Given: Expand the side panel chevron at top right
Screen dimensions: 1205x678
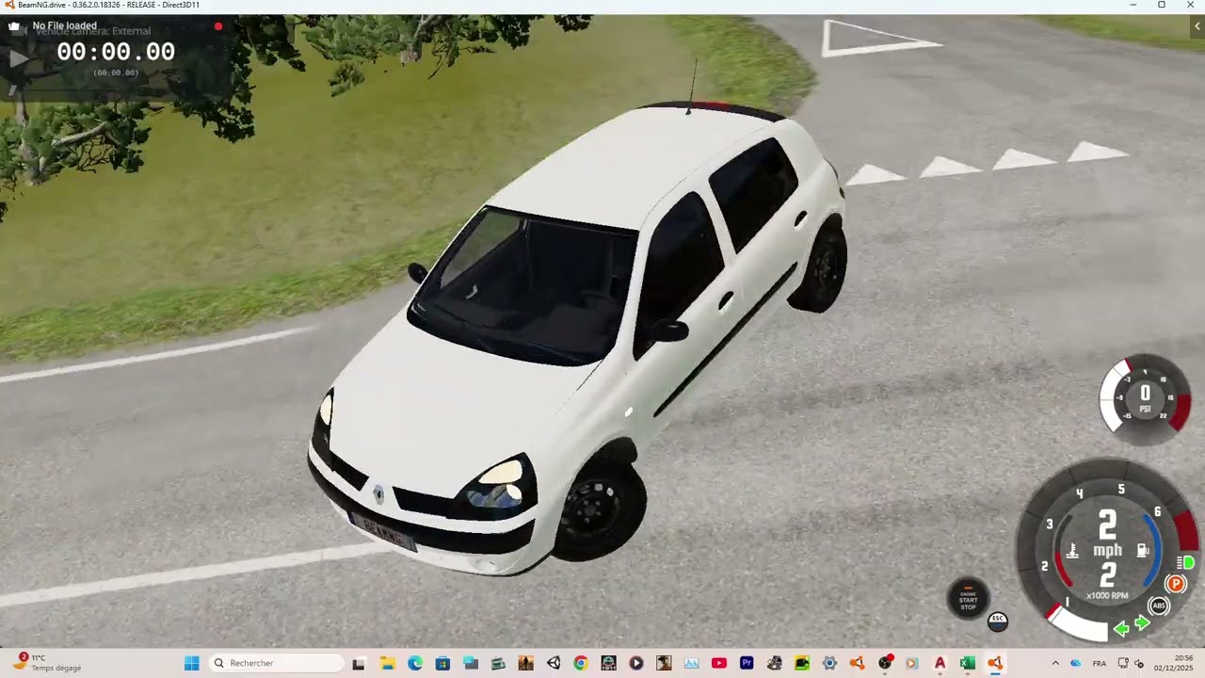Looking at the screenshot, I should click(x=1197, y=26).
